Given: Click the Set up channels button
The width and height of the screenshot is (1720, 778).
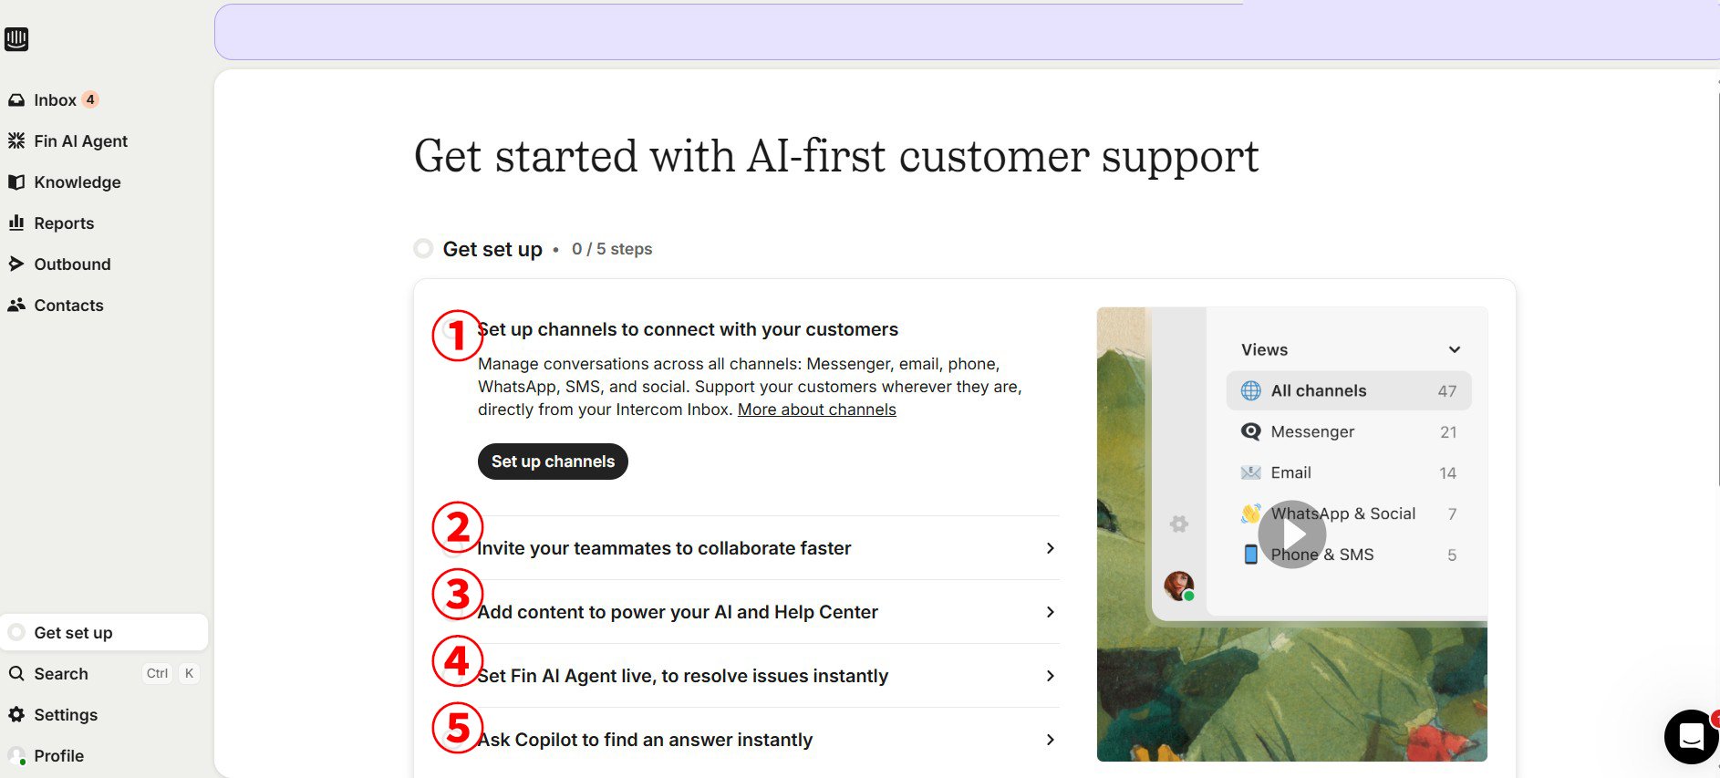Looking at the screenshot, I should pos(553,462).
